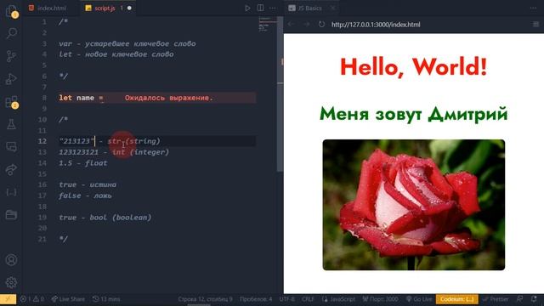Click line number 12 in gutter
This screenshot has width=544, height=306.
(42, 141)
